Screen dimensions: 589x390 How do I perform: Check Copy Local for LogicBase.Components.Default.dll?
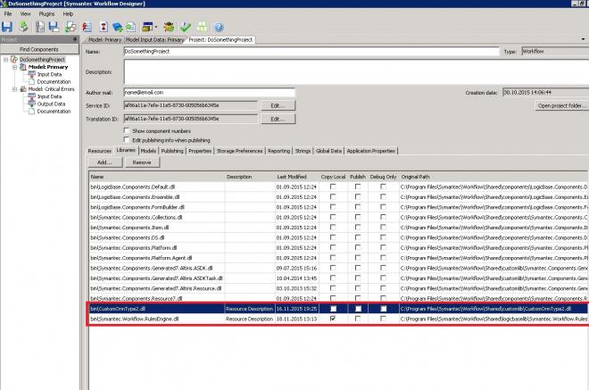tap(333, 187)
